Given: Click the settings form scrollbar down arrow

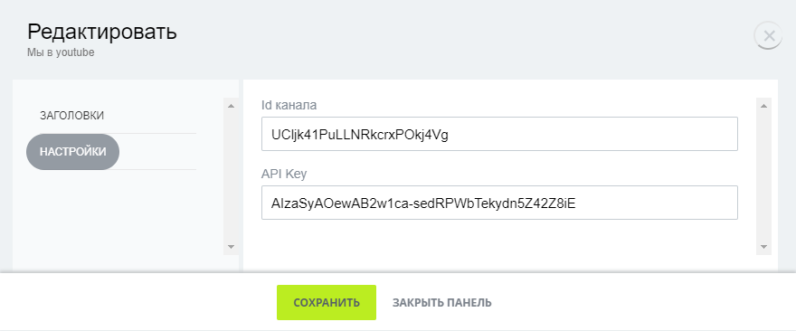Looking at the screenshot, I should pos(764,247).
